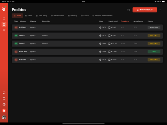Click price icon next to €10,00
This screenshot has width=167, height=125.
110,52
